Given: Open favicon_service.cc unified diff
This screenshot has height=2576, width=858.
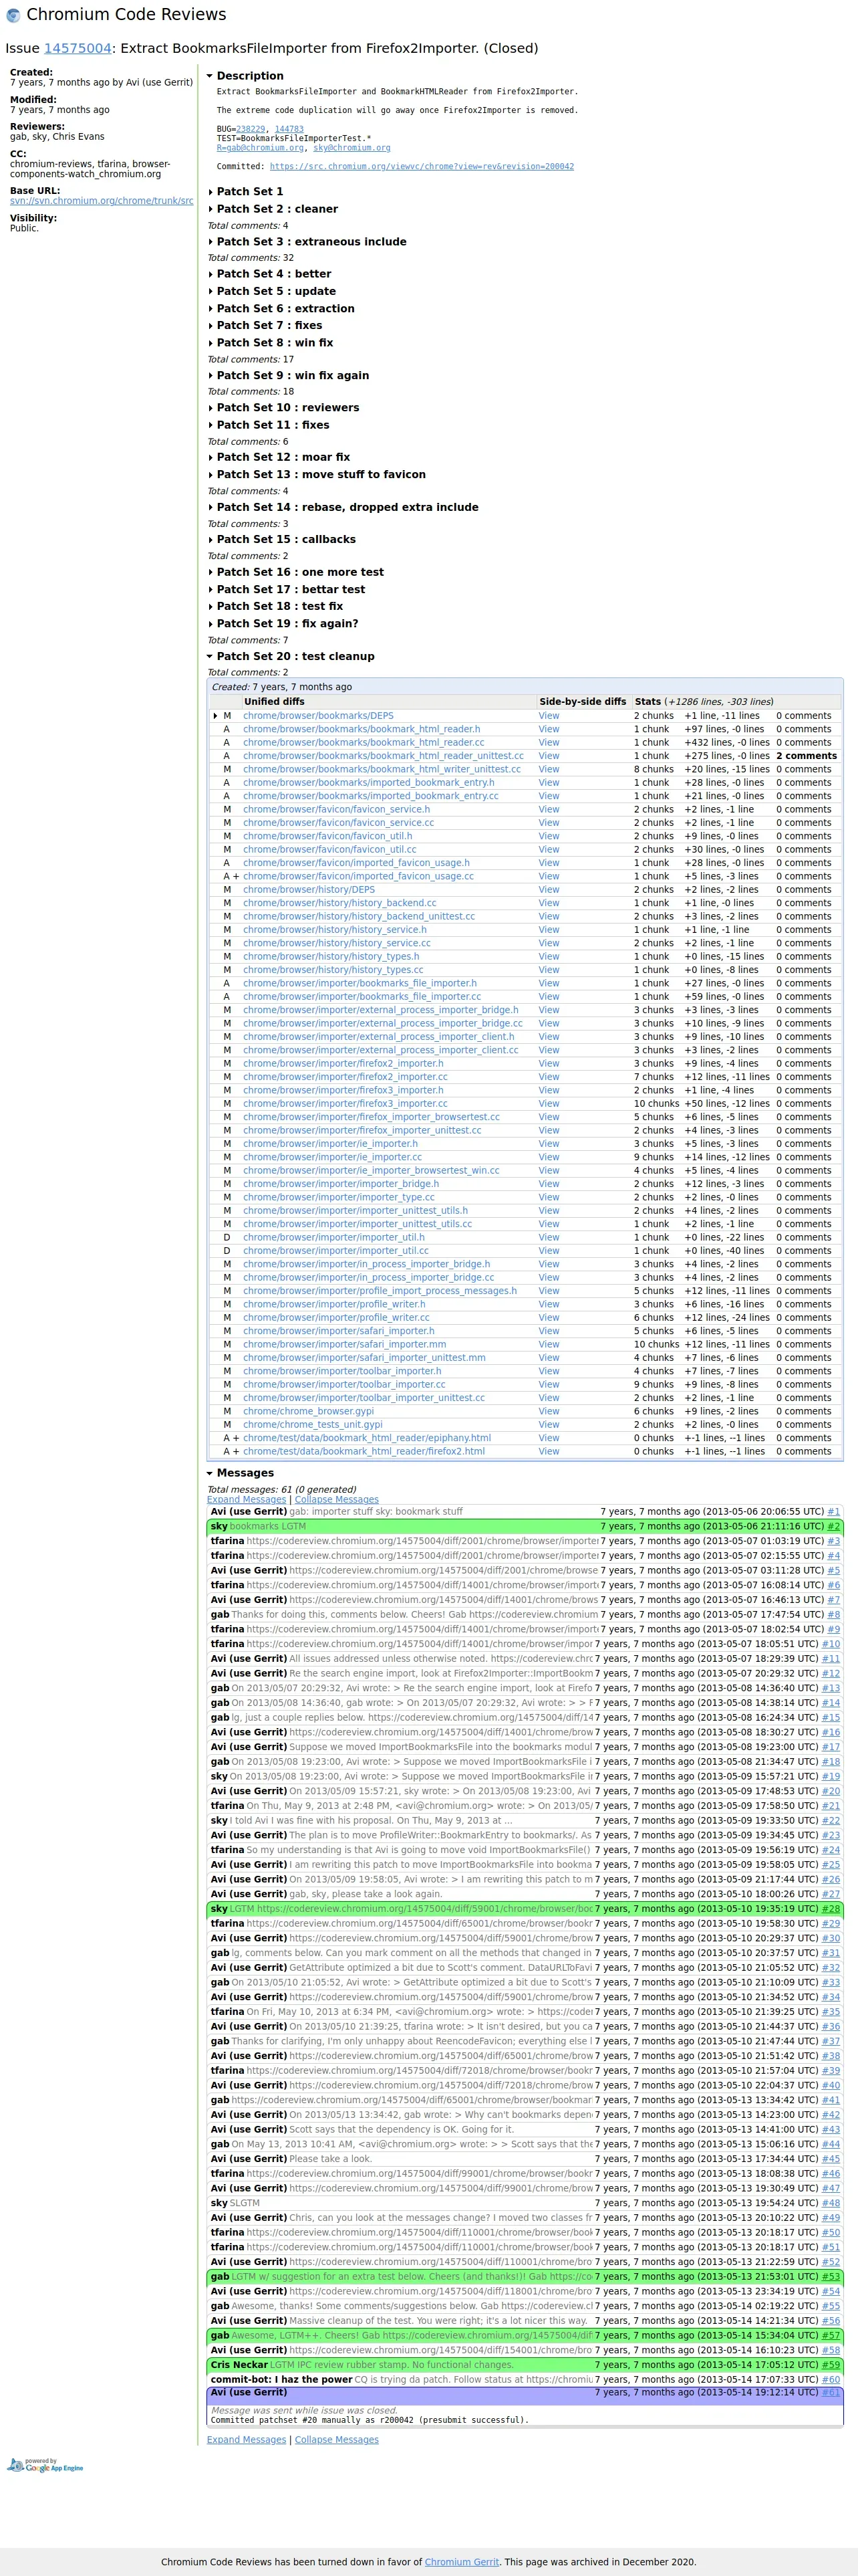Looking at the screenshot, I should click(339, 823).
